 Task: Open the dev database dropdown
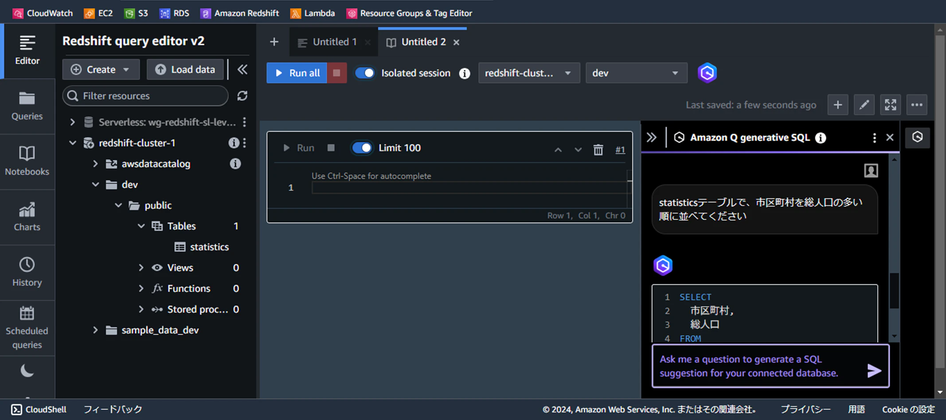coord(636,73)
